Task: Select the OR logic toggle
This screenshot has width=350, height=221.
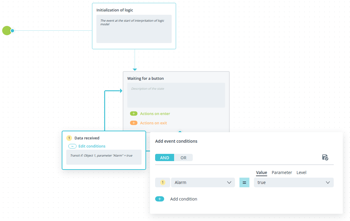Action: (183, 157)
